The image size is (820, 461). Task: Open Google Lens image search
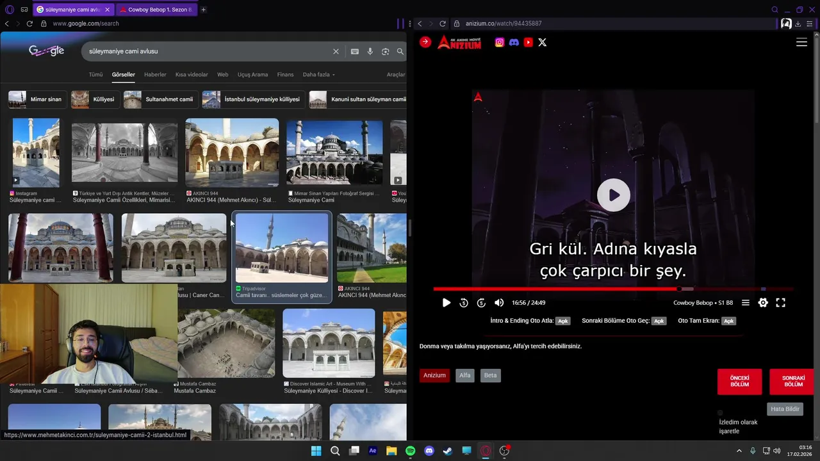click(385, 51)
